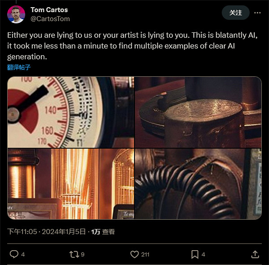Bookmark this post with the bookmark icon
The width and height of the screenshot is (269, 265).
pos(195,254)
